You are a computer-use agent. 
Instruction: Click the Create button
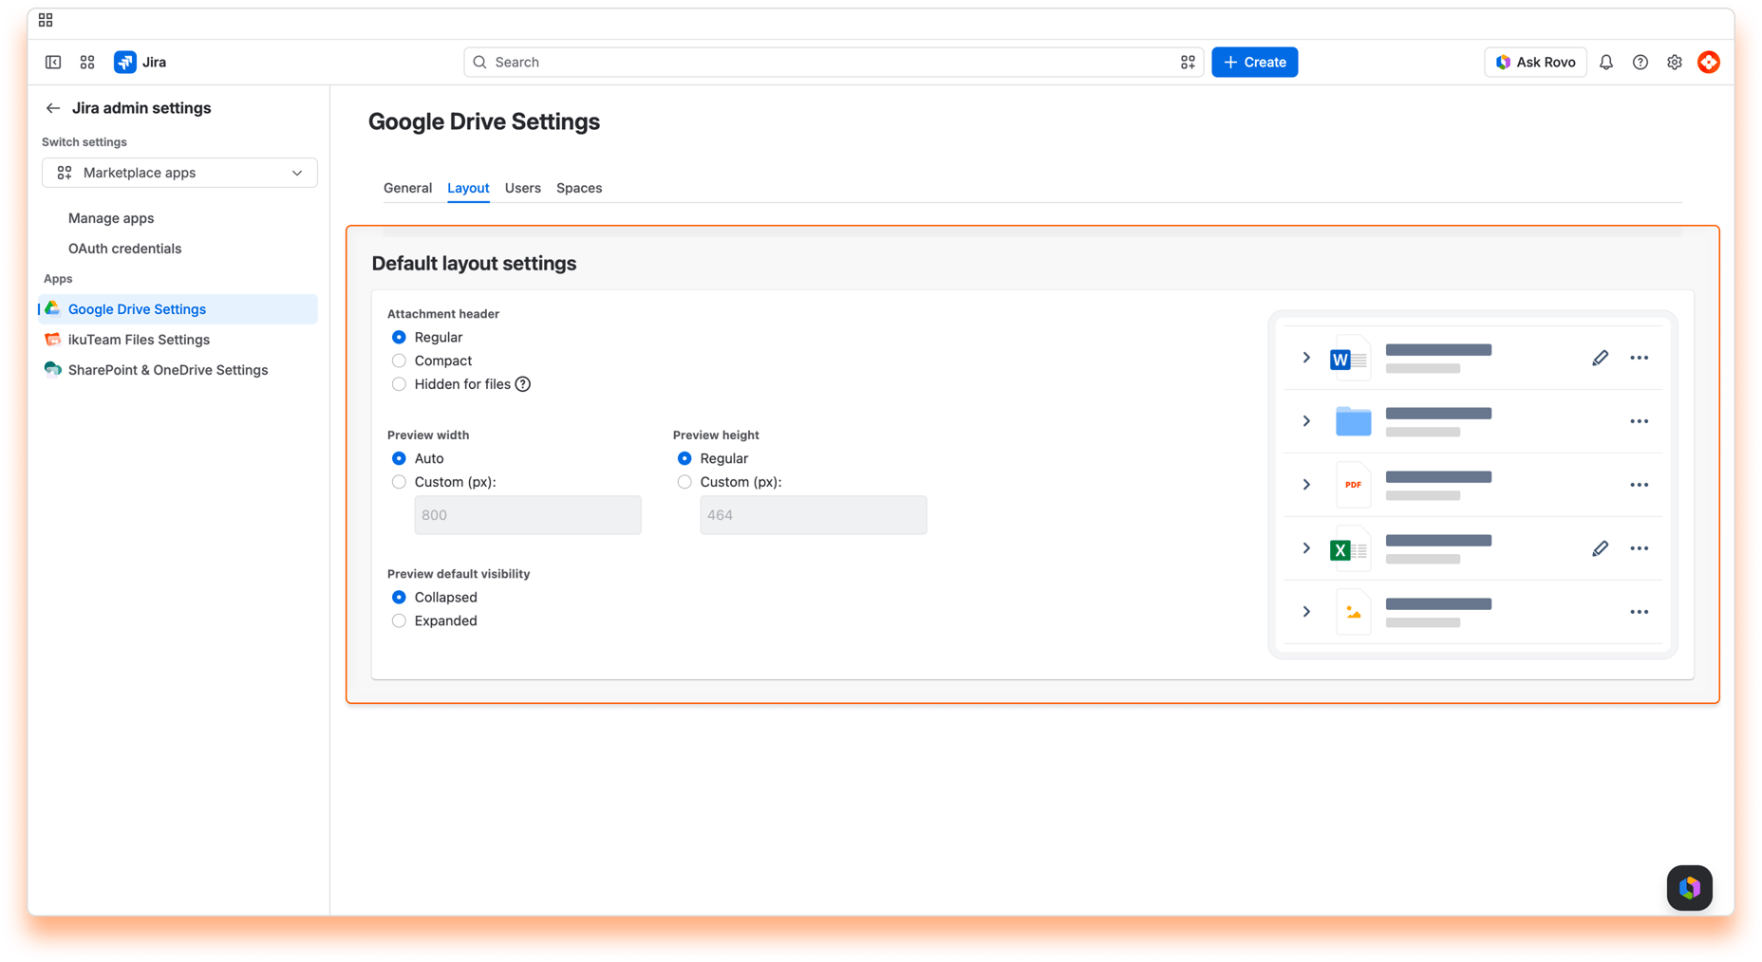[1255, 63]
